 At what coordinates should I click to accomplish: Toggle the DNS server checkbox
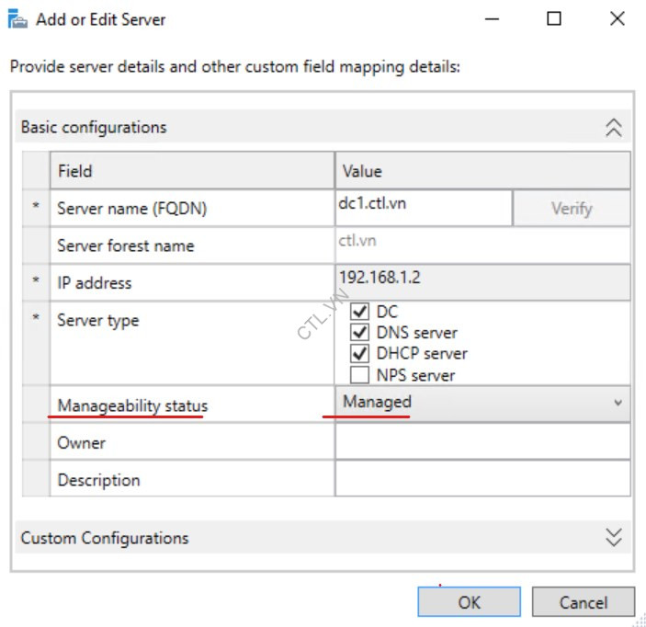point(360,333)
